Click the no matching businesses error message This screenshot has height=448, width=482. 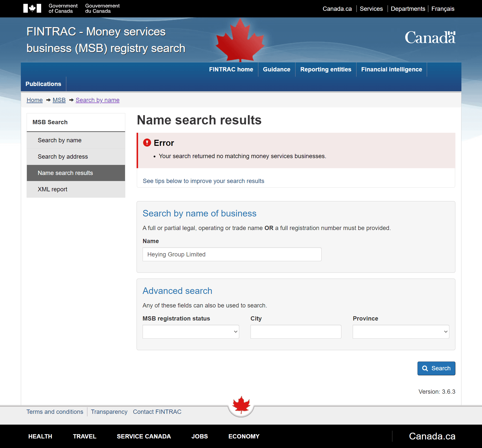tap(243, 156)
